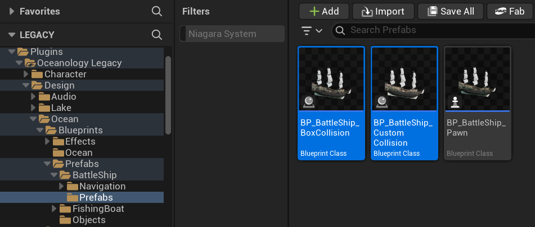
Task: Open the Fab button
Action: (511, 12)
